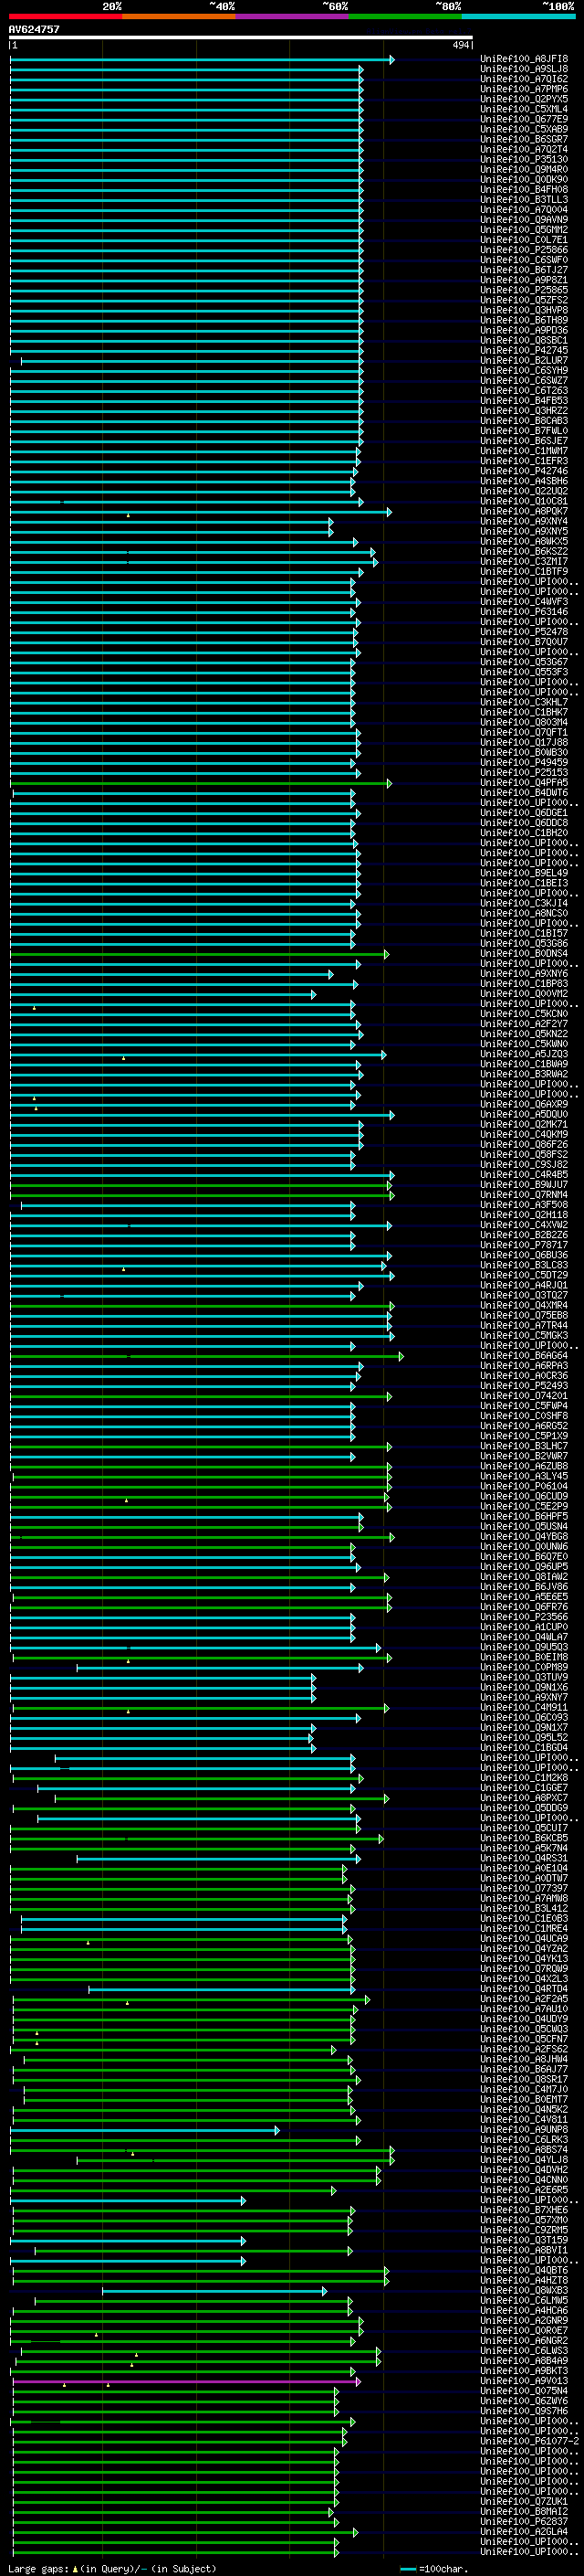Select the UniRef100_B6TJ27 label
Image resolution: width=584 pixels, height=2576 pixels.
pyautogui.click(x=524, y=270)
